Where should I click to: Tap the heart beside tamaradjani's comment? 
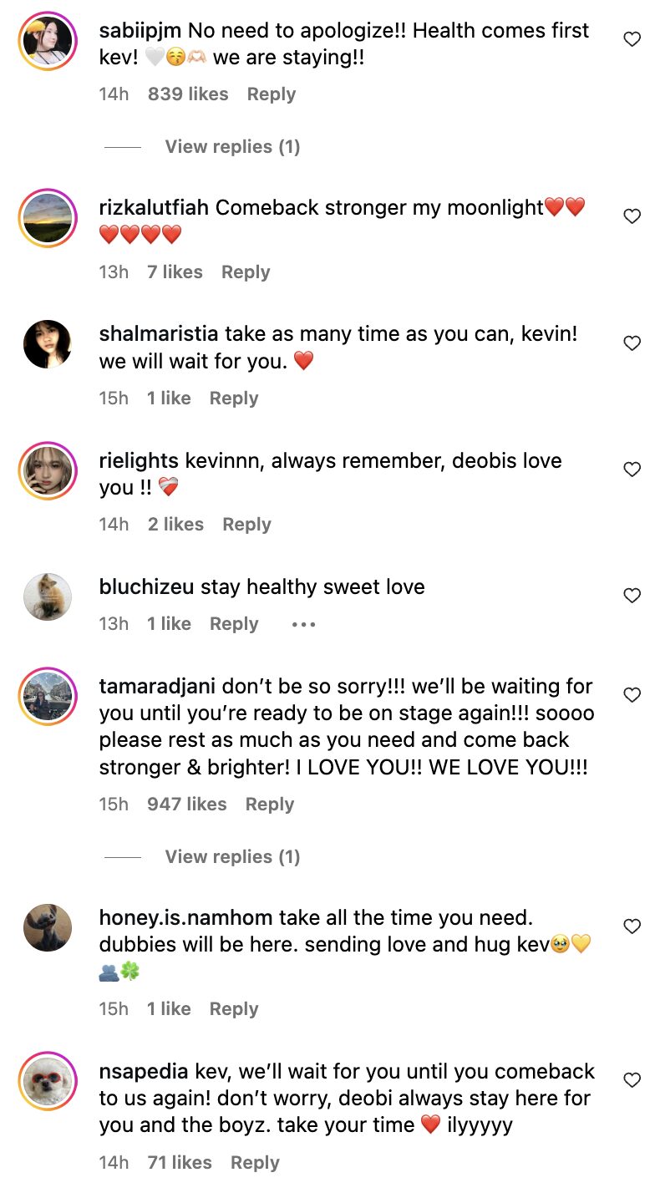(632, 695)
